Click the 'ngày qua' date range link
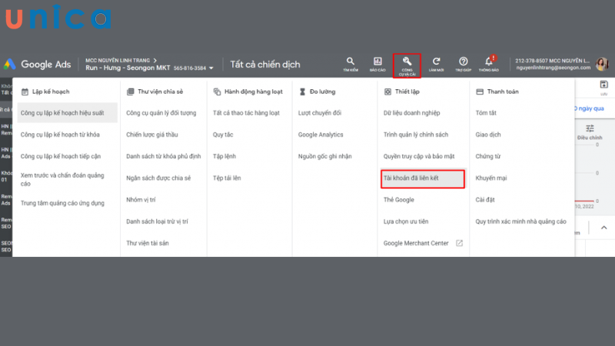Viewport: 615px width, 346px height. click(590, 108)
